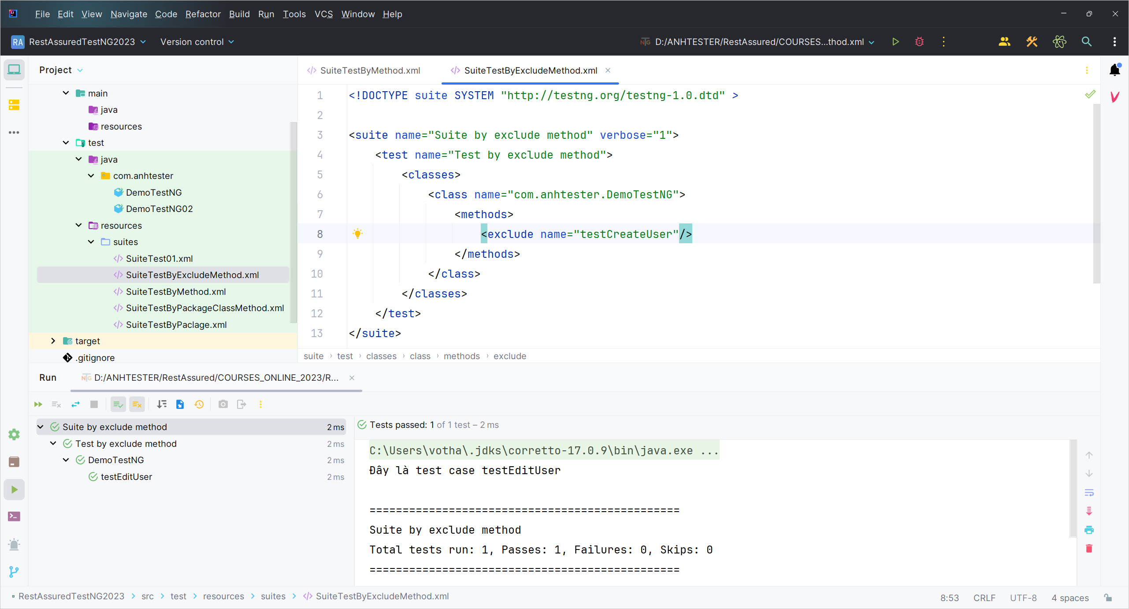Go to line via 8:53 indicator
This screenshot has width=1129, height=609.
coord(950,598)
